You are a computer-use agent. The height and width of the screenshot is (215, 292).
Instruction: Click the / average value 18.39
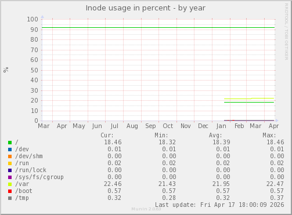(221, 142)
